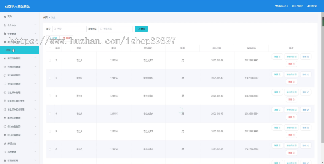The height and width of the screenshot is (164, 324).
Task: Expand the 积分商品管理 menu chevron
Action: [x=35, y=127]
